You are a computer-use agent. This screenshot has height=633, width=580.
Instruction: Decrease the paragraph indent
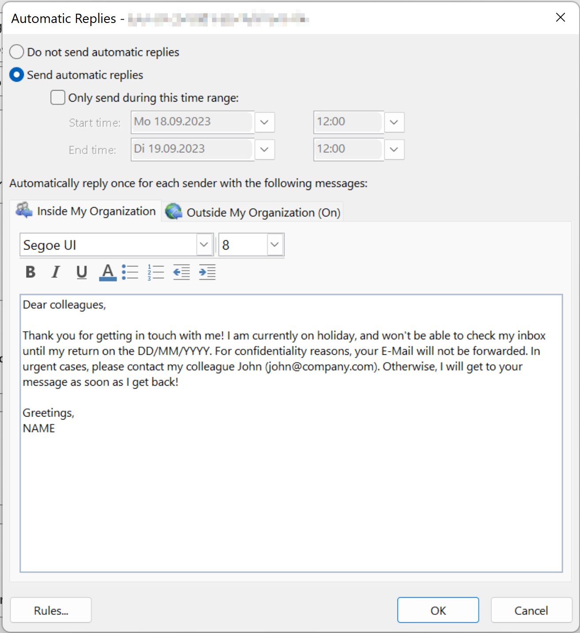[182, 272]
